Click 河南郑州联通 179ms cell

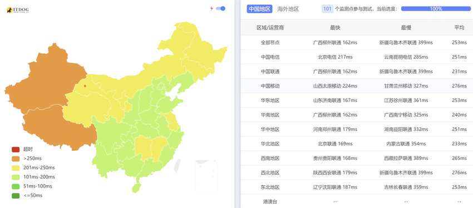coord(335,129)
